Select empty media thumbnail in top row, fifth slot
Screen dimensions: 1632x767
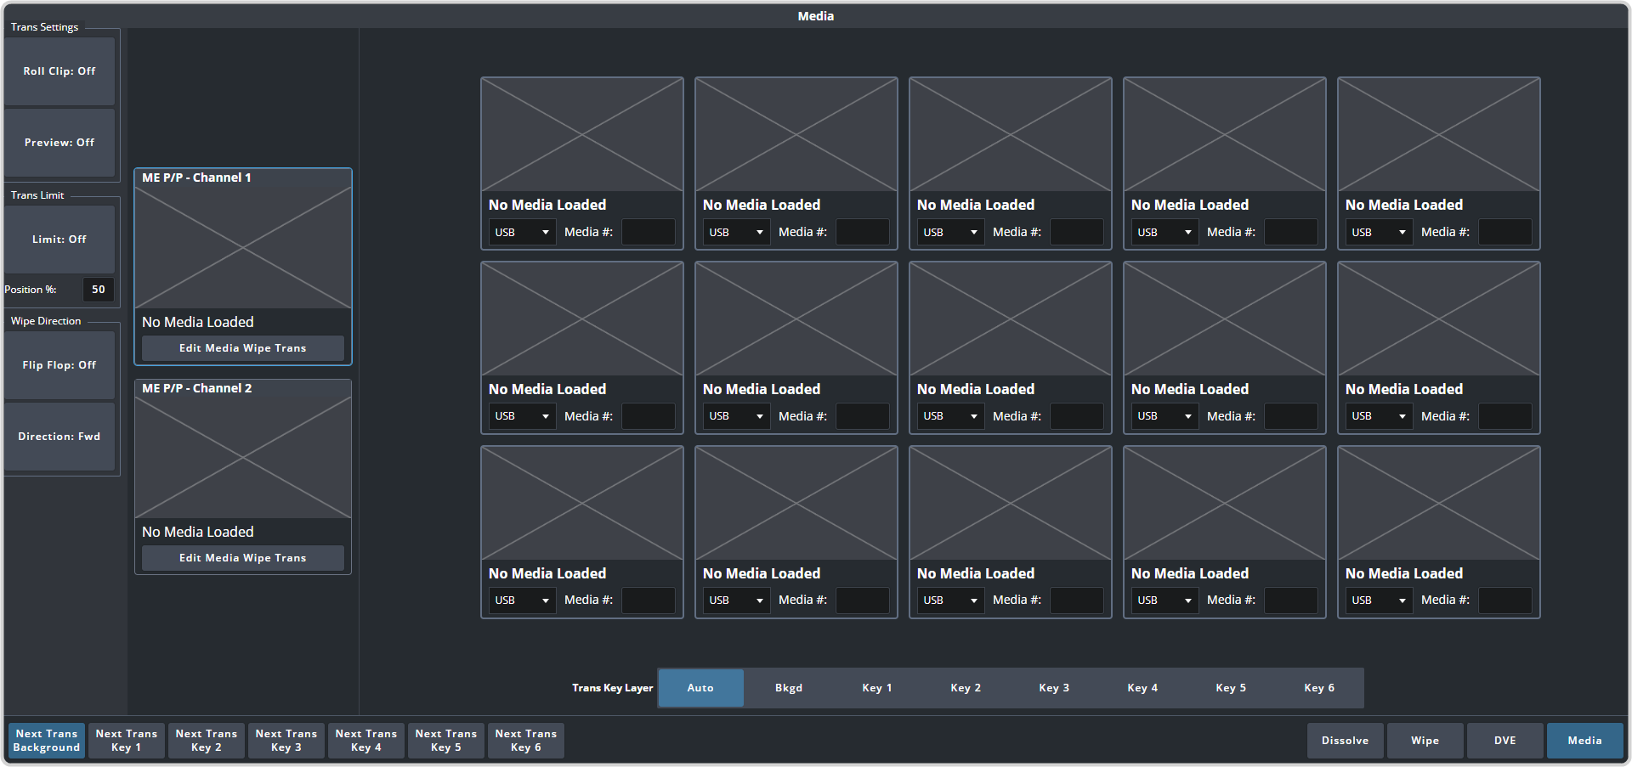[x=1439, y=135]
